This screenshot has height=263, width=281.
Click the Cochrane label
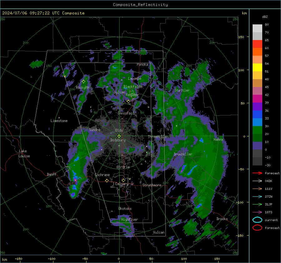tap(102, 175)
